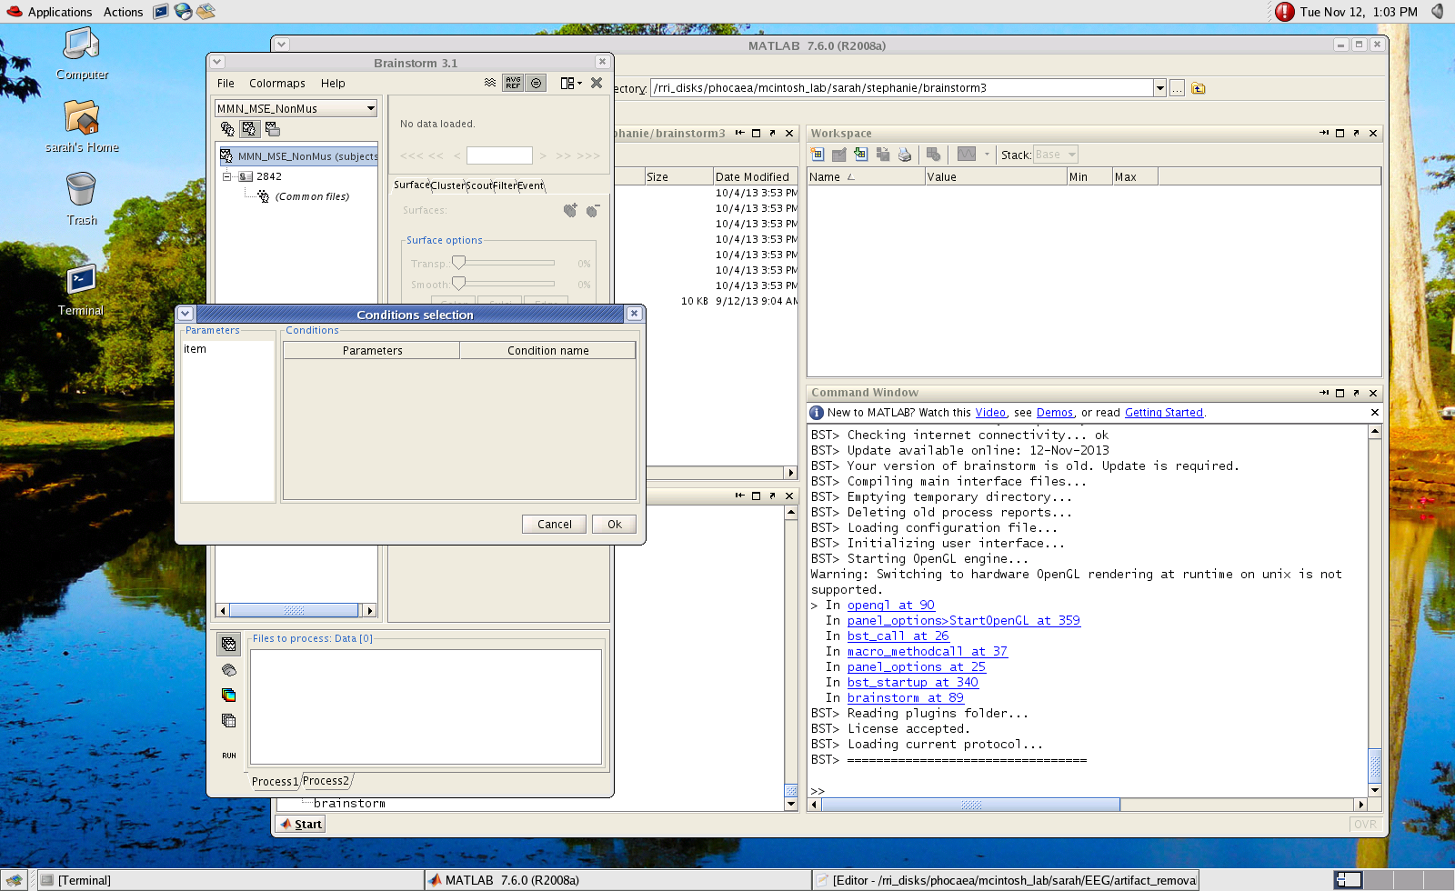Image resolution: width=1455 pixels, height=891 pixels.
Task: Select the process recordings data icon
Action: 229,644
